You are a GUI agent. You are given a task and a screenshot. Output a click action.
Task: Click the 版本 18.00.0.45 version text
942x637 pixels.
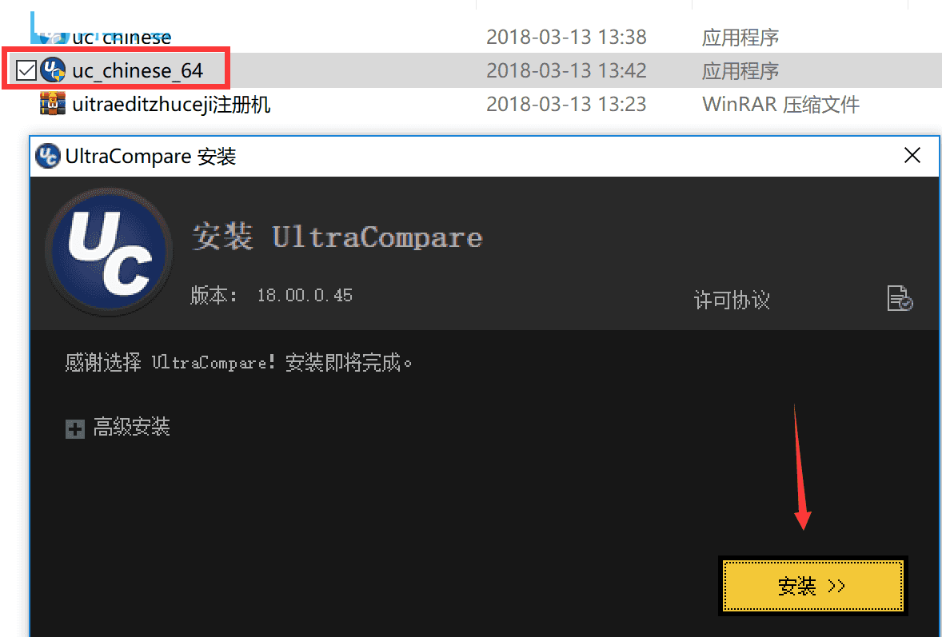tap(272, 296)
